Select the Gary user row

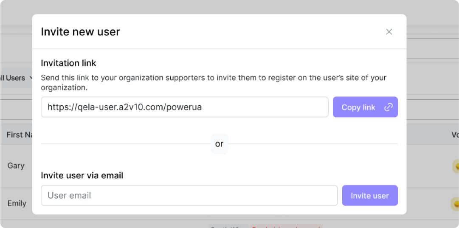point(16,166)
